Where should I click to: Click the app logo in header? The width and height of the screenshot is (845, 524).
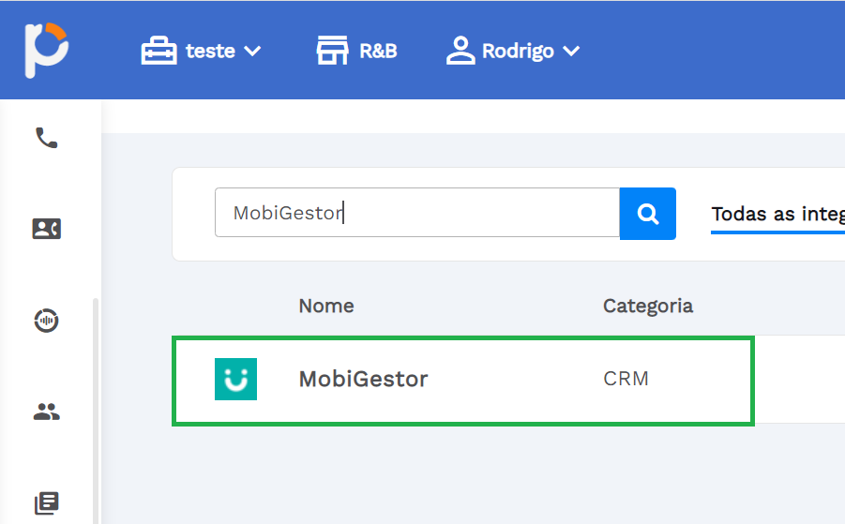click(x=46, y=50)
